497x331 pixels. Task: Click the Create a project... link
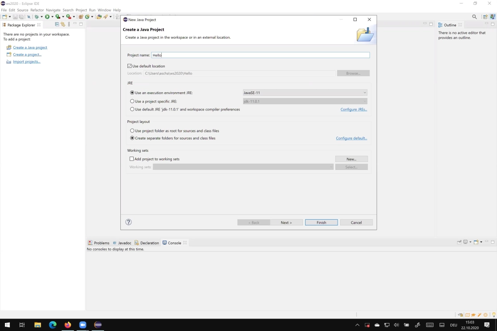click(27, 55)
